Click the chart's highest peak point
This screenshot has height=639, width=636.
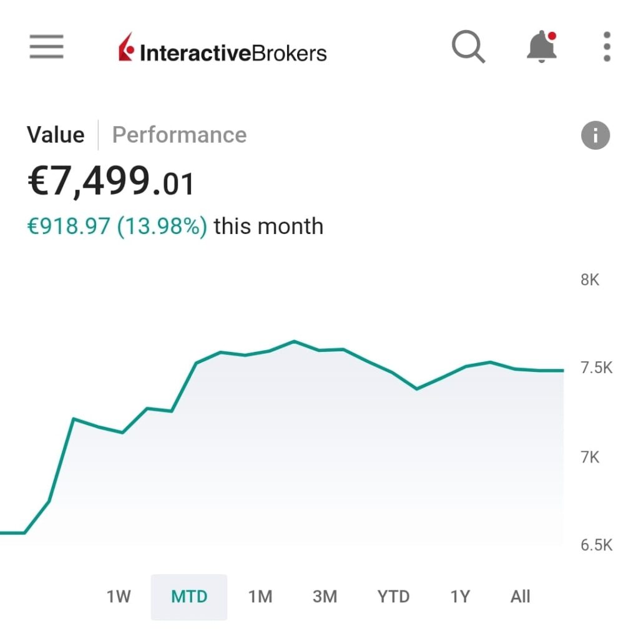[294, 341]
